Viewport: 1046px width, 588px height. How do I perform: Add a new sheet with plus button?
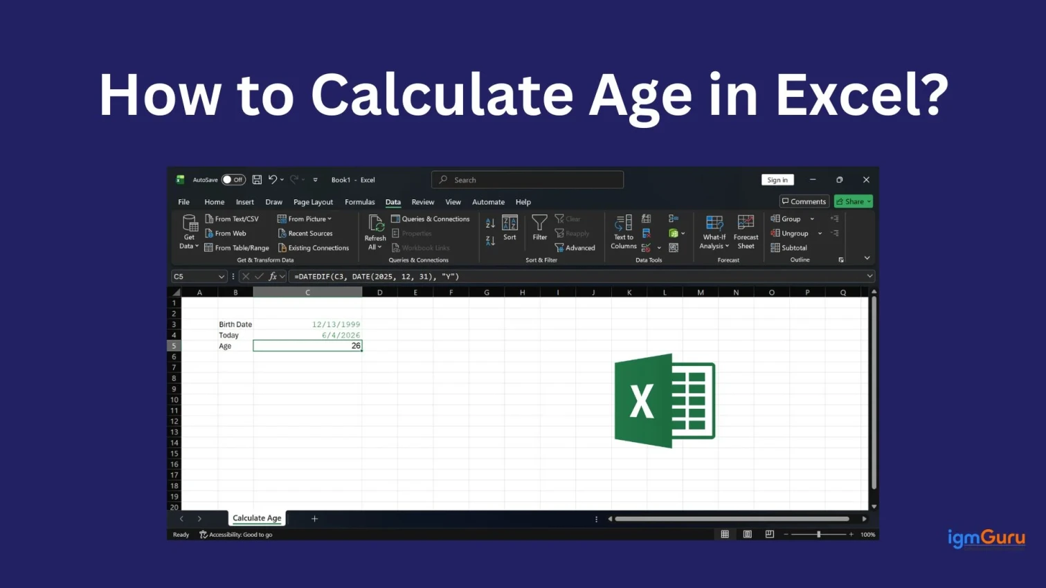coord(314,518)
